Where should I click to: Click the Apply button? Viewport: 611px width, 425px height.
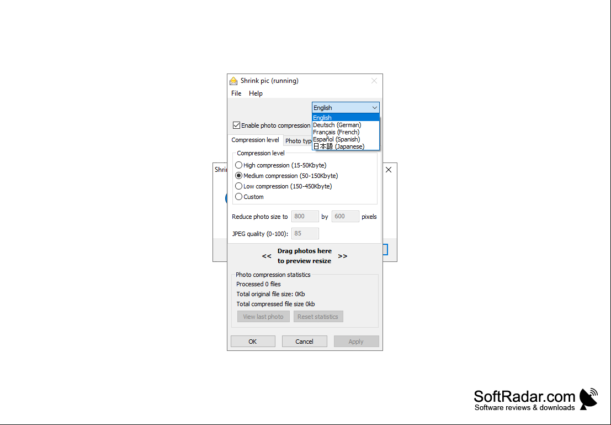pyautogui.click(x=356, y=342)
